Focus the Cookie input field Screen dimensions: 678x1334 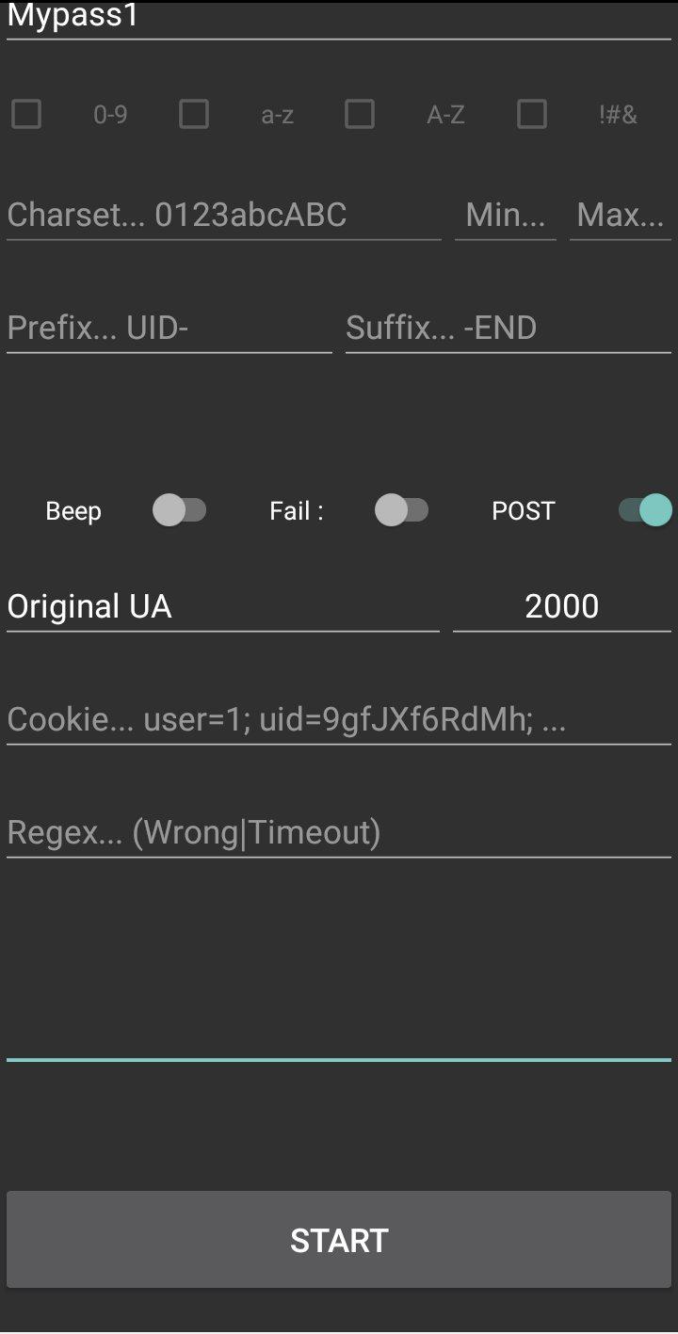(x=339, y=719)
